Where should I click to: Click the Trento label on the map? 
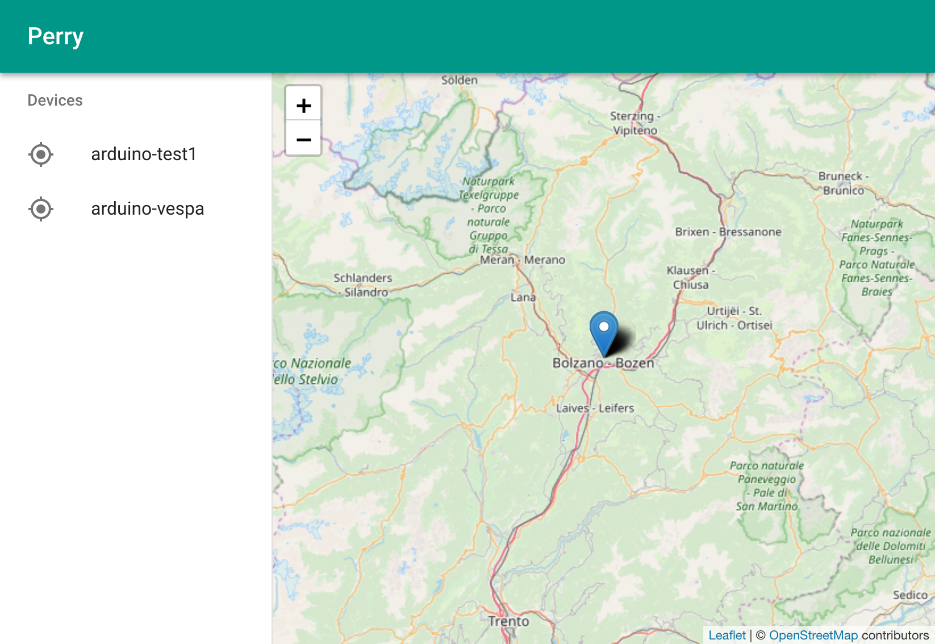pos(508,621)
